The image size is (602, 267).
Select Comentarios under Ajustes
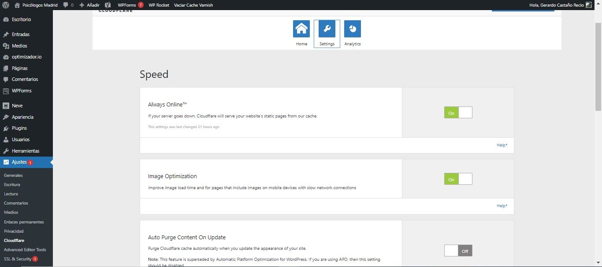point(16,203)
